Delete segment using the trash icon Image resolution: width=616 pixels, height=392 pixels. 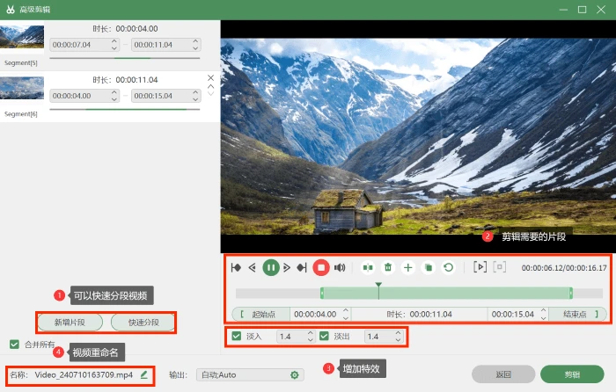(x=388, y=267)
